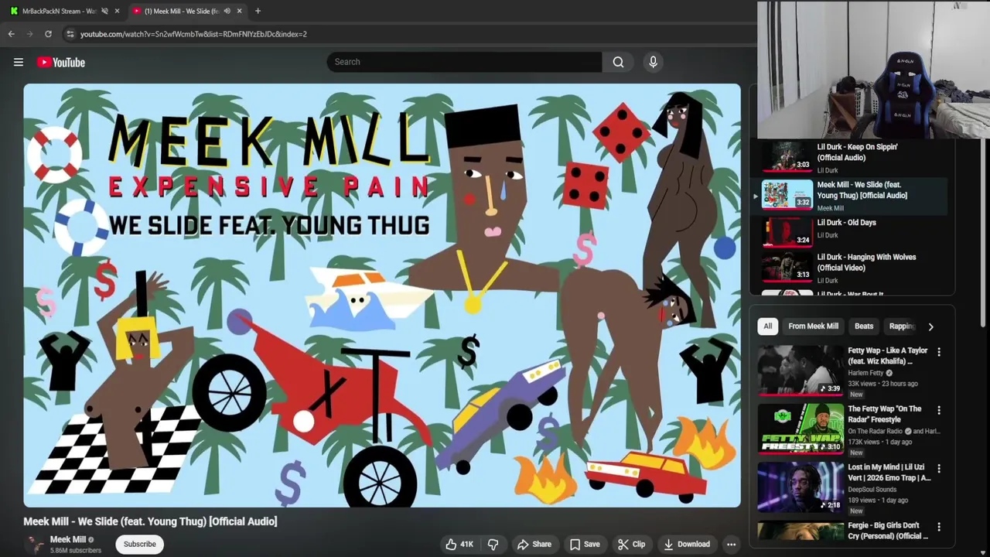Unmute the MrBackPackN Stream tab audio icon
The height and width of the screenshot is (557, 990).
104,11
